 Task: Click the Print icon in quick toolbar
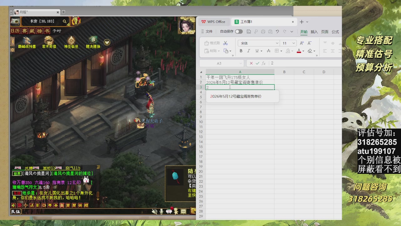coord(263,31)
